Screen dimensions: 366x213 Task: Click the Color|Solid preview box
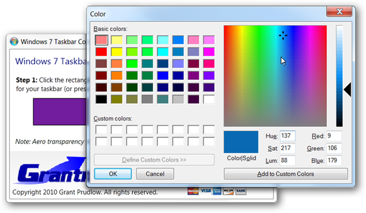point(241,142)
